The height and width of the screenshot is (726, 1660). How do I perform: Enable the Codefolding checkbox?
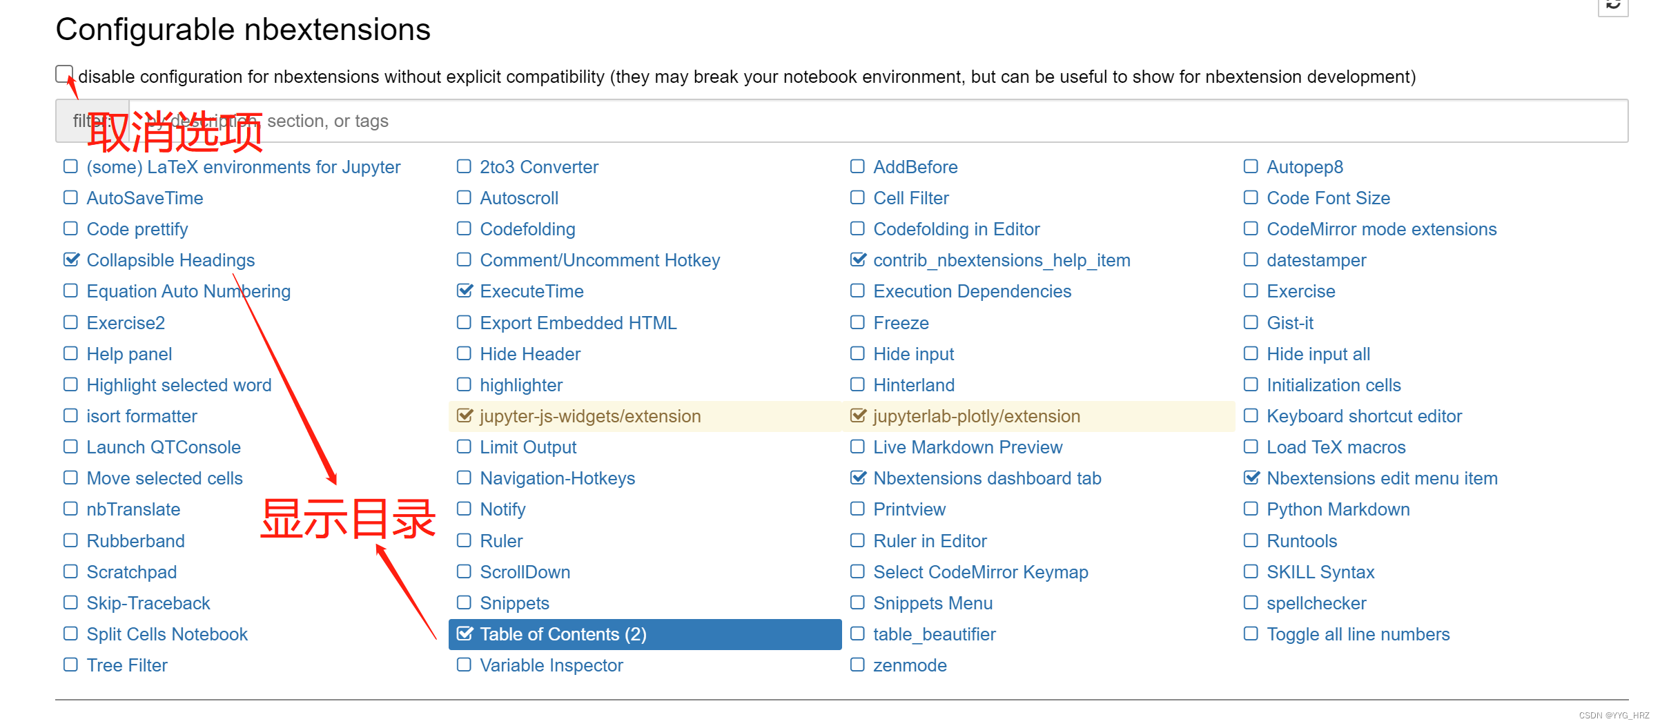click(465, 229)
